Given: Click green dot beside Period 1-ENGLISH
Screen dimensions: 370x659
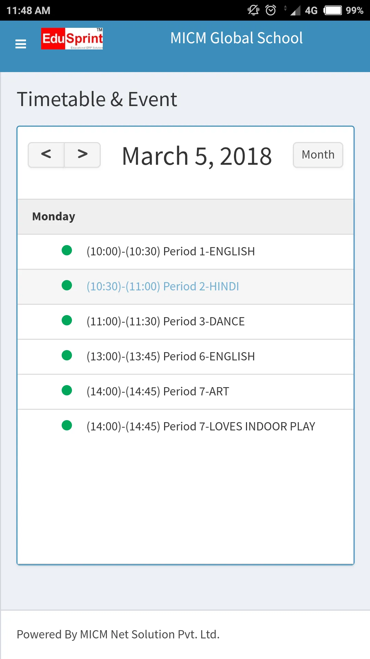Looking at the screenshot, I should click(x=67, y=250).
